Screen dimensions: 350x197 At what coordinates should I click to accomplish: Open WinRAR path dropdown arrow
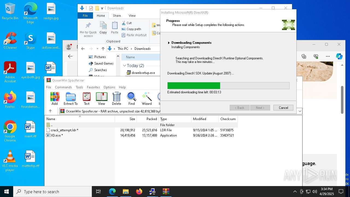click(x=300, y=111)
